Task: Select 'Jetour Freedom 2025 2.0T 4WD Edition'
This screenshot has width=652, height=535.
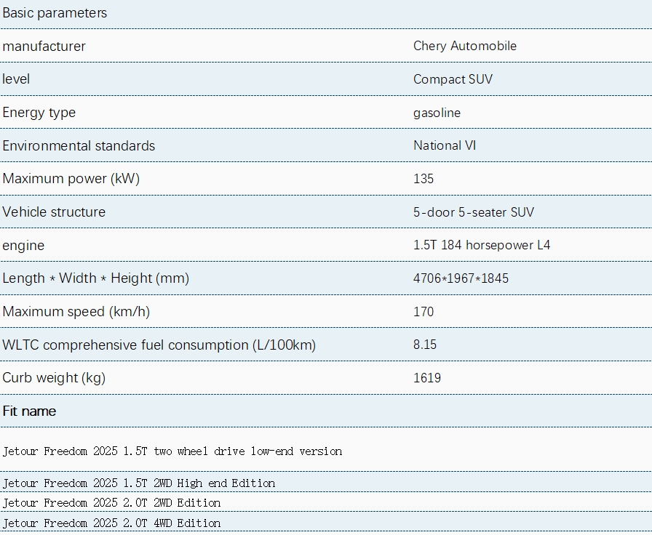Action: (111, 523)
